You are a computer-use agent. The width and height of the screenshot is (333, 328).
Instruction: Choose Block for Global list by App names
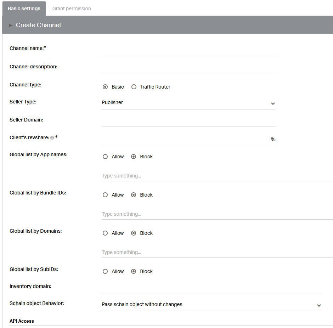[x=134, y=157]
